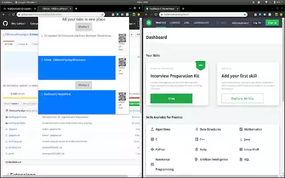Image resolution: width=285 pixels, height=178 pixels.
Task: Reload the HackerRank dashboard page
Action: coord(156,14)
